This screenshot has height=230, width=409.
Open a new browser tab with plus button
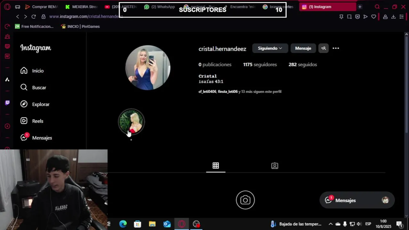[360, 7]
